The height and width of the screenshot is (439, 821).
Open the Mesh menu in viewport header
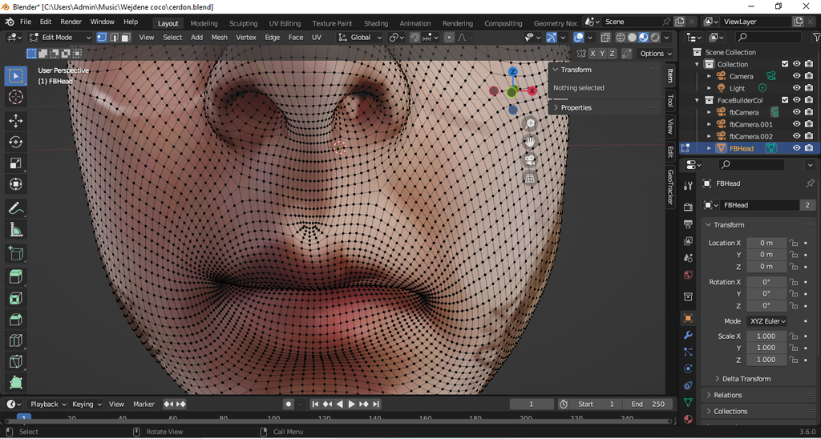219,37
